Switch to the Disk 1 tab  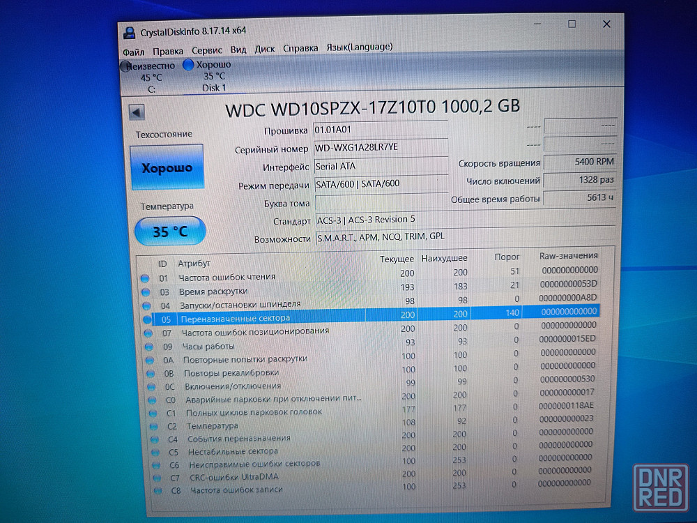point(214,77)
